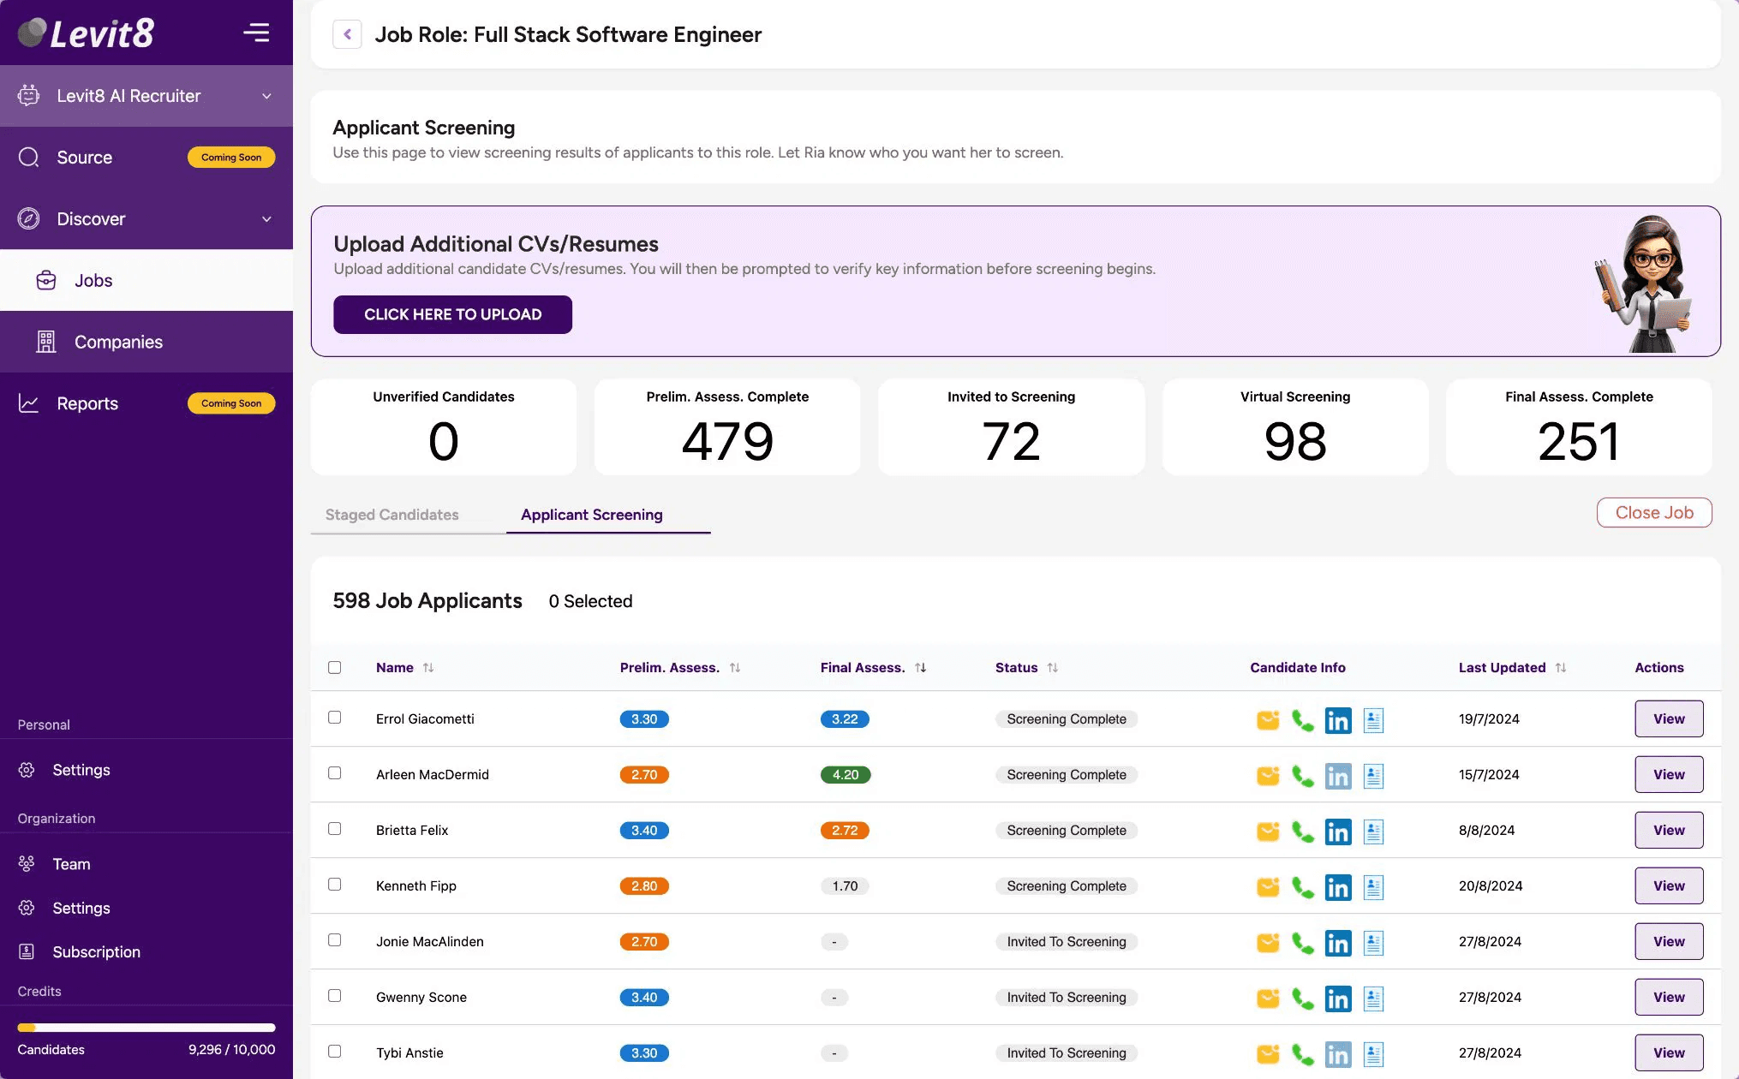The image size is (1739, 1079).
Task: Switch to the Staged Candidates tab
Action: click(392, 515)
